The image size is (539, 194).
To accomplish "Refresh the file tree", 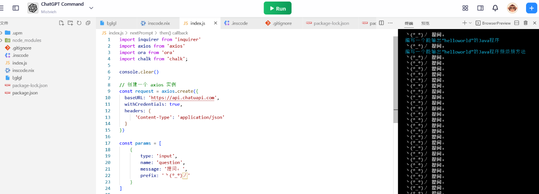I will click(79, 23).
